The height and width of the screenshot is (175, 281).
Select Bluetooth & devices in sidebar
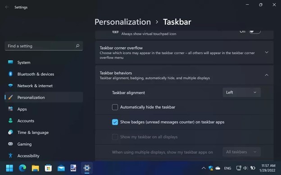44,74
